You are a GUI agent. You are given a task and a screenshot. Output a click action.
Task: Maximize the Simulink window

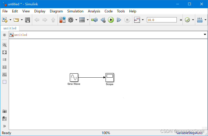point(189,4)
